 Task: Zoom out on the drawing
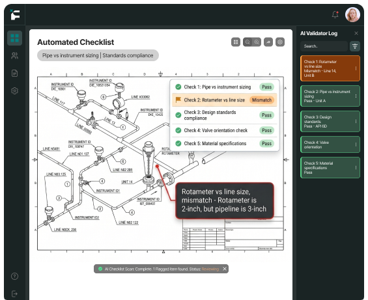click(x=248, y=42)
